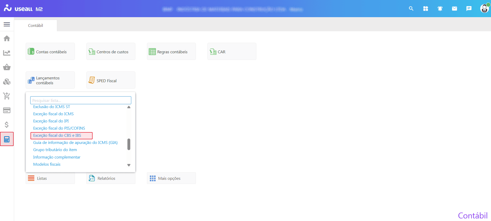Click the search magnifier in header
The height and width of the screenshot is (221, 491).
411,9
